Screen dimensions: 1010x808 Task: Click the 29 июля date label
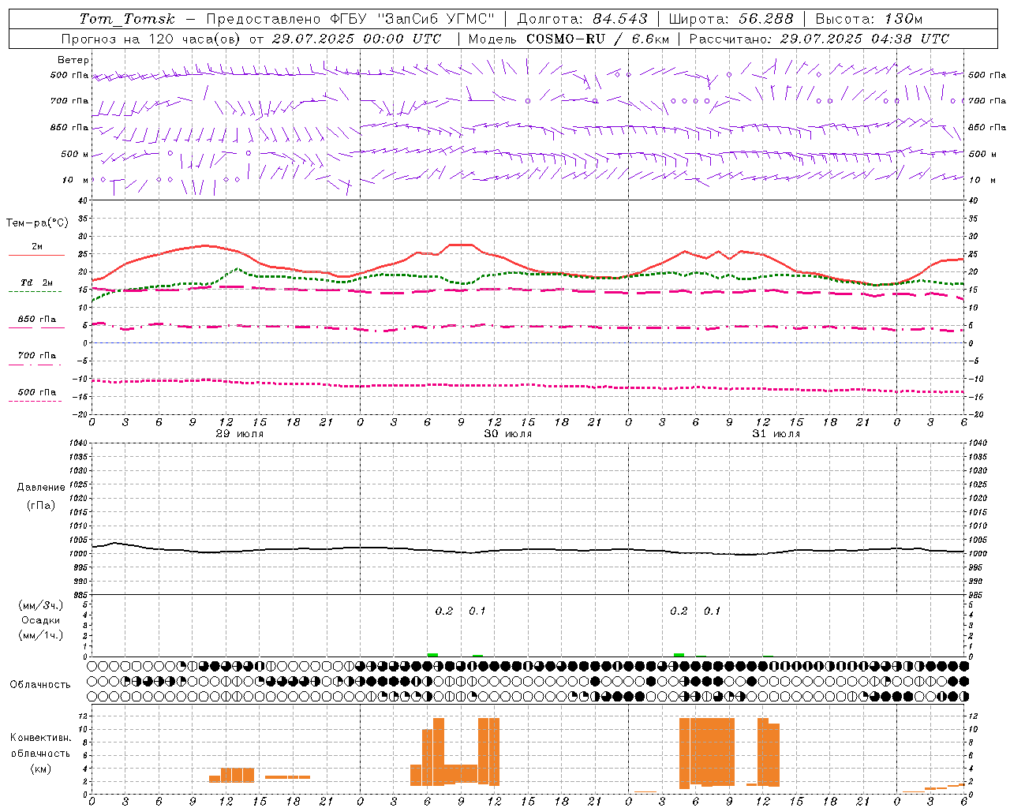[x=239, y=434]
